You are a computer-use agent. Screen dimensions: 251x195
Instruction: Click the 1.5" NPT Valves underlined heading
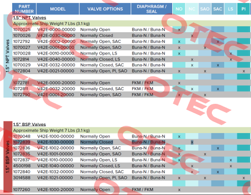point(29,18)
